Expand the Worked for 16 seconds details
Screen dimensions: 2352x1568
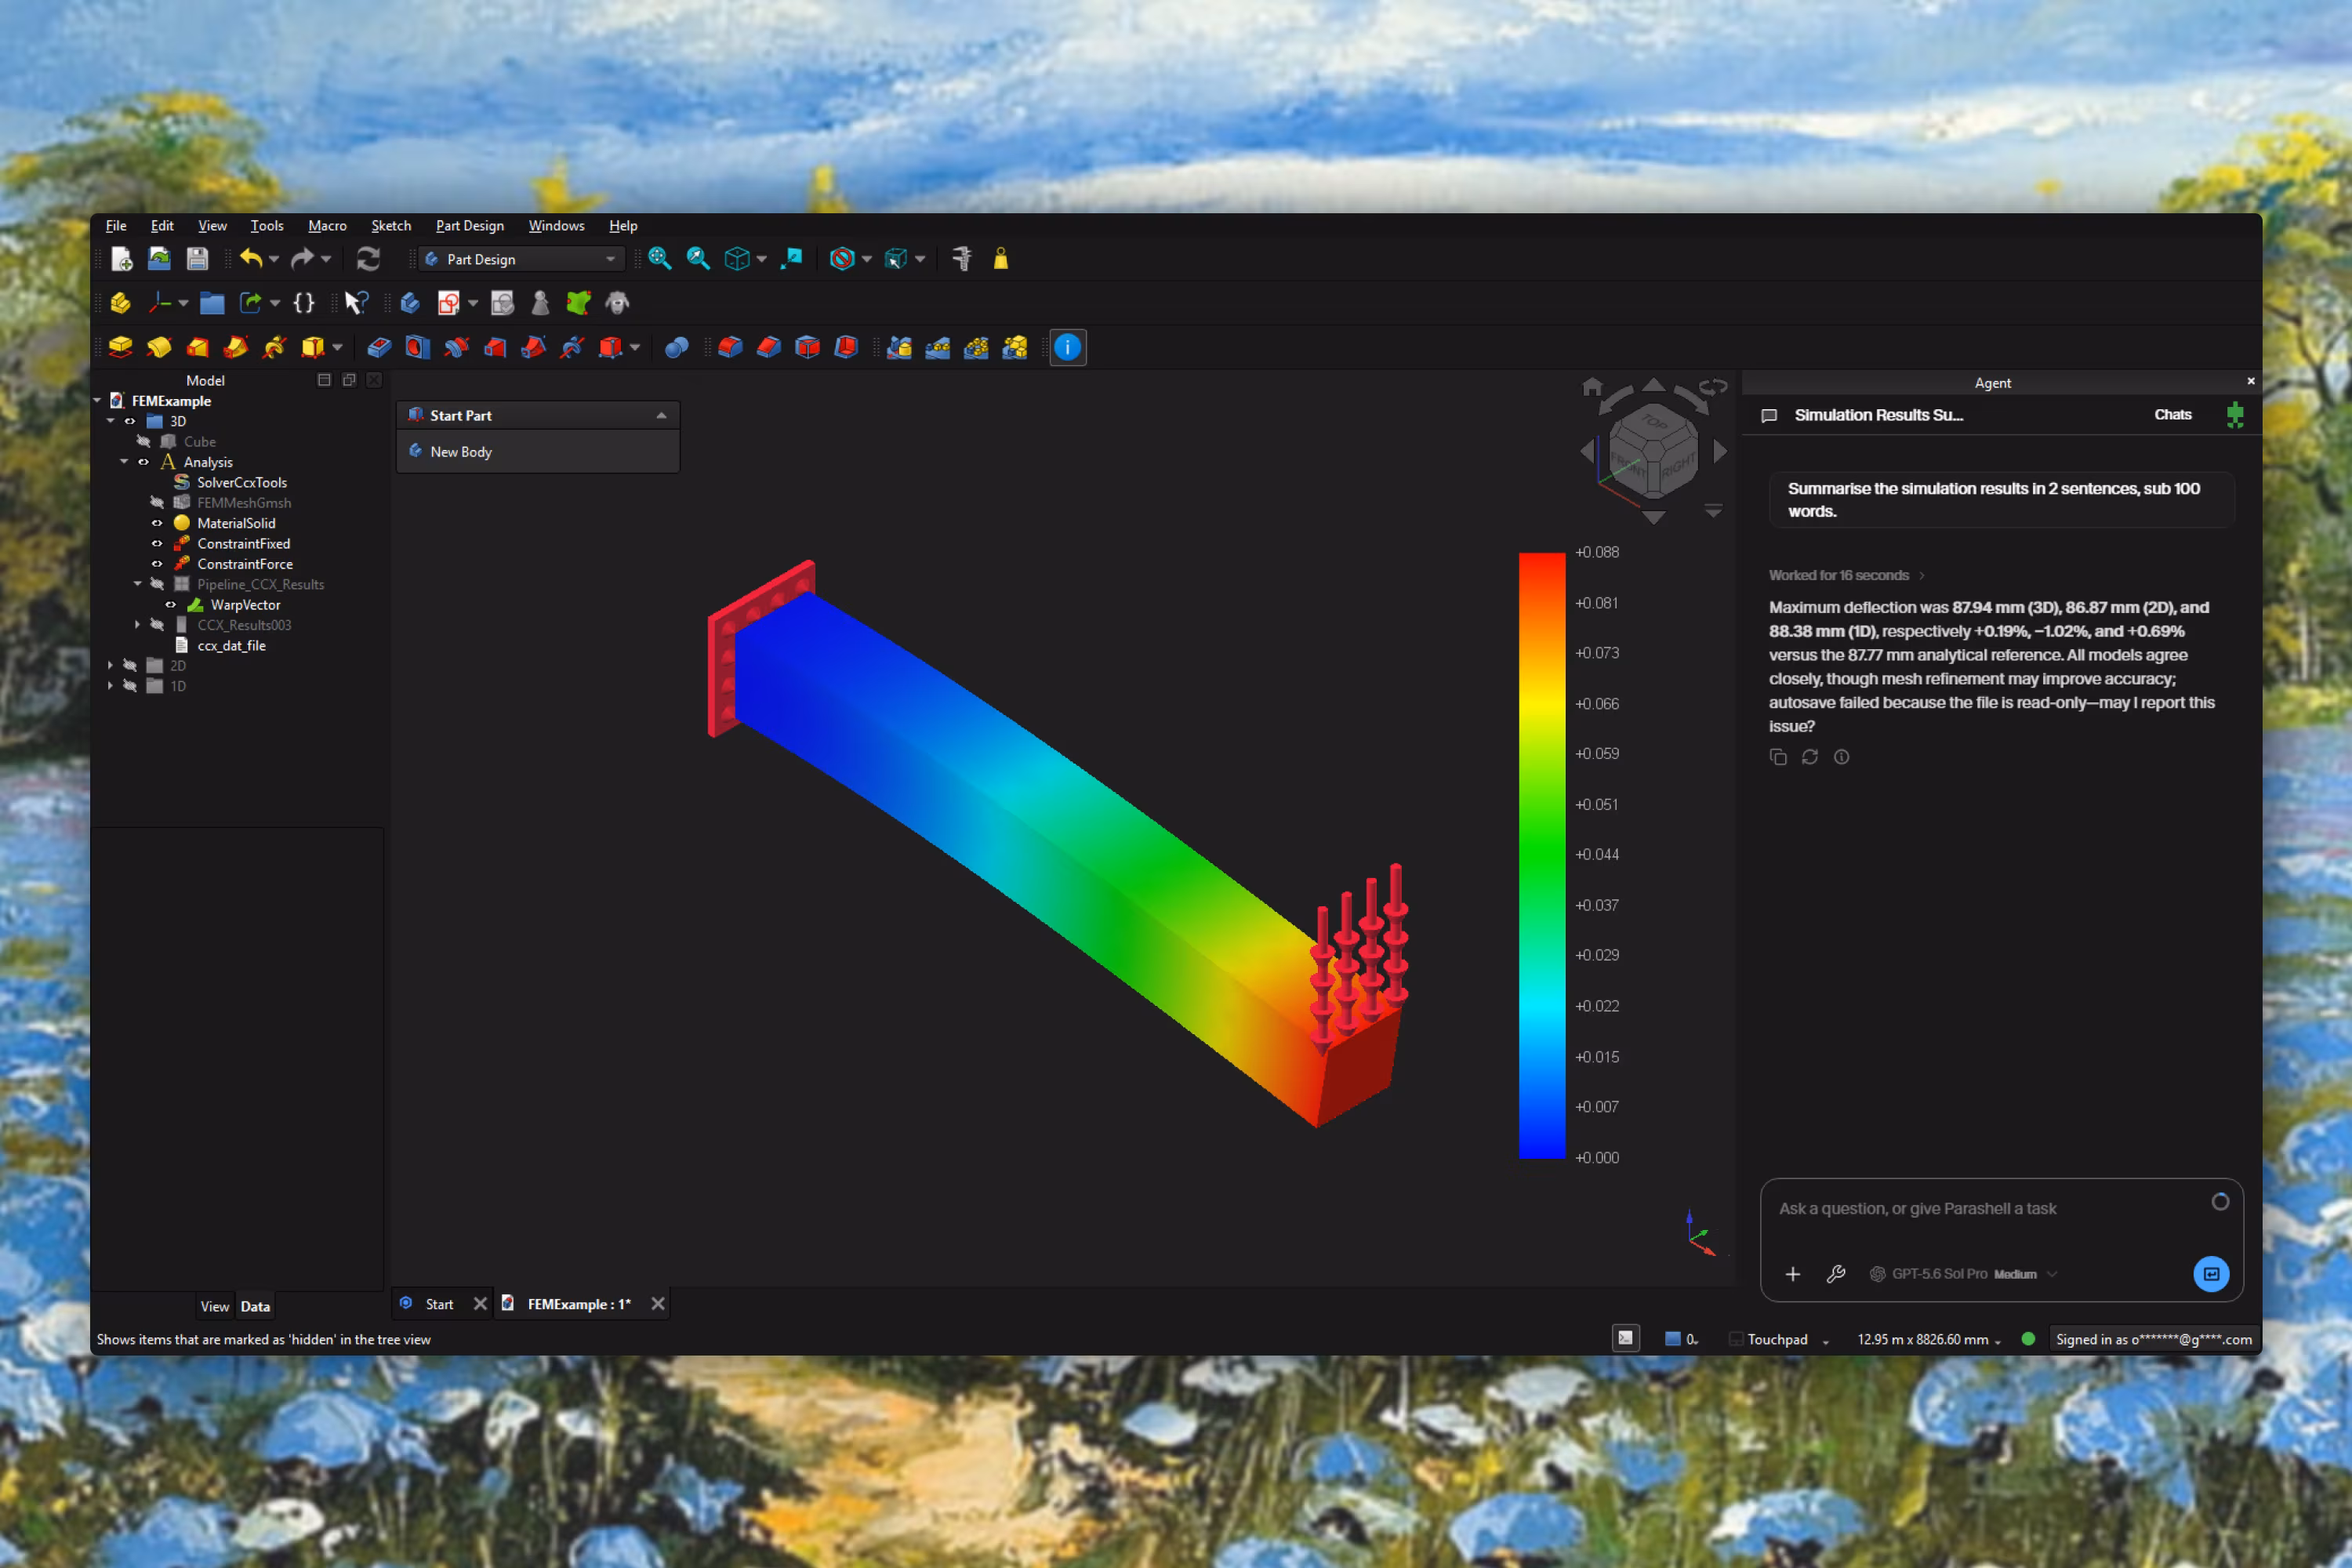coord(1846,575)
